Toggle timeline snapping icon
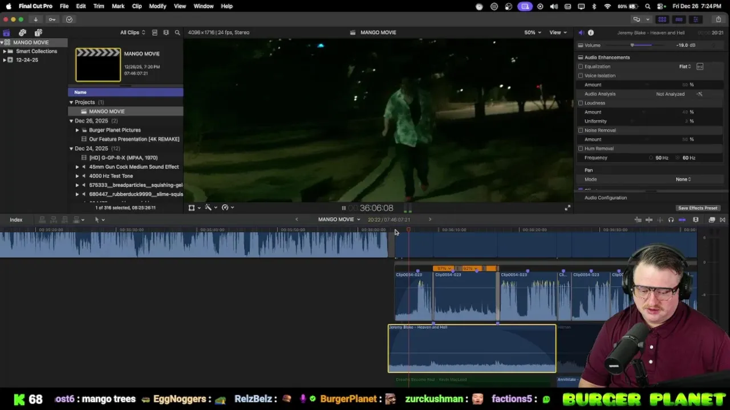730x410 pixels. click(x=682, y=220)
